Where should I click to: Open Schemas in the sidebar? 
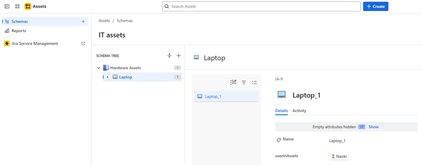point(45,22)
